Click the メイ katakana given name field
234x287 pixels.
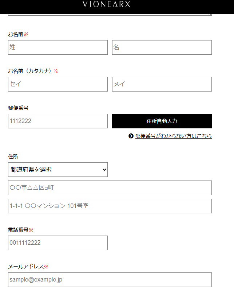162,84
